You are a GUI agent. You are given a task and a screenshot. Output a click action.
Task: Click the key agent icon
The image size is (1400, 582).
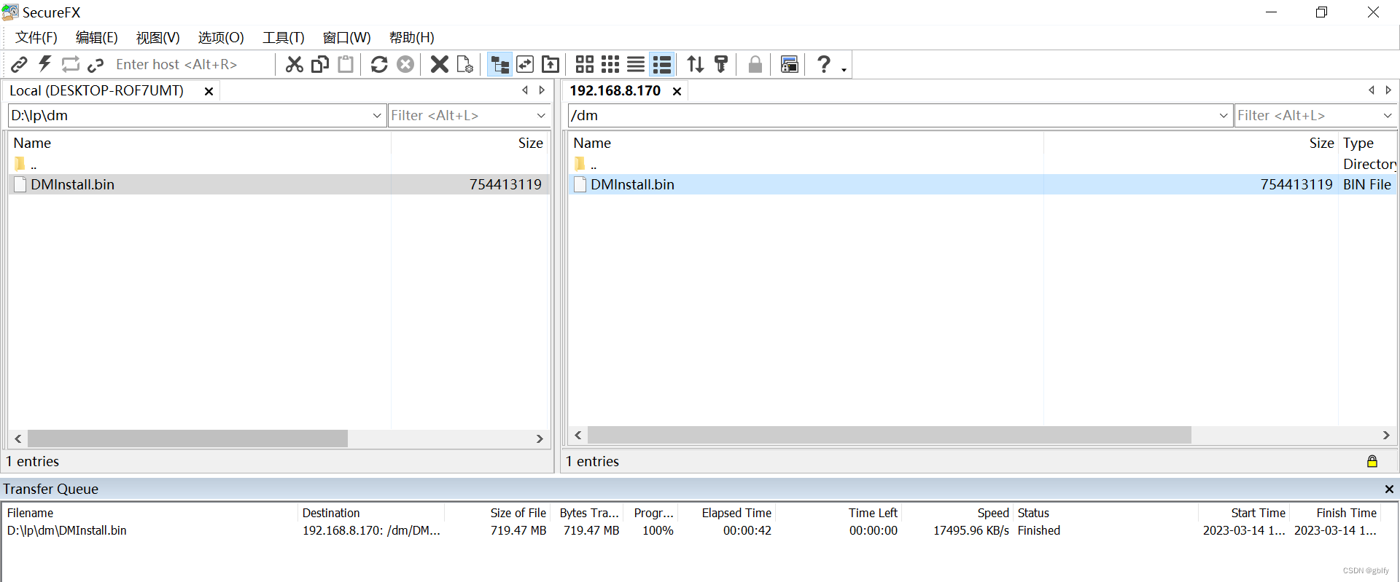tap(721, 64)
